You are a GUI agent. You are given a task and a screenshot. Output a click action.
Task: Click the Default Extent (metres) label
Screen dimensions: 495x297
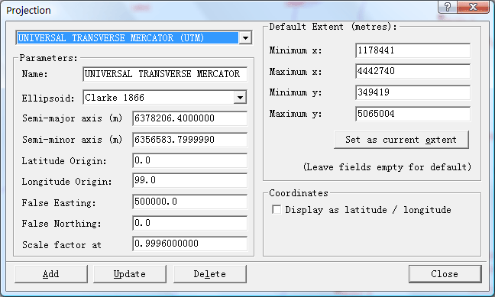pyautogui.click(x=333, y=27)
